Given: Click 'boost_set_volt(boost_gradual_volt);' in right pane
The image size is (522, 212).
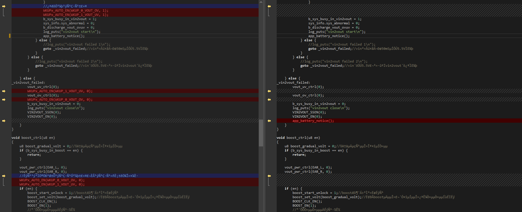Looking at the screenshot, I should [x=327, y=197].
